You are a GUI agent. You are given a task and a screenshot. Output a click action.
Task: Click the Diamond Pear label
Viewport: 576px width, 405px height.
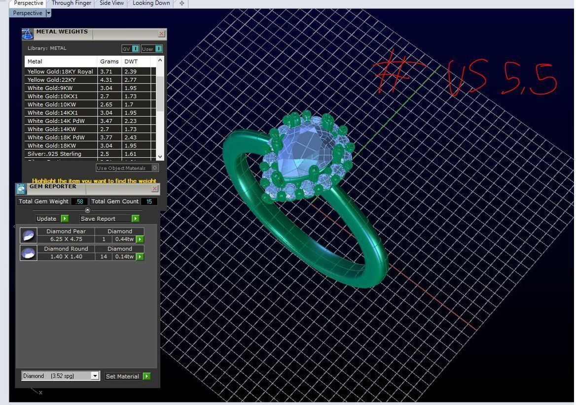click(x=66, y=232)
